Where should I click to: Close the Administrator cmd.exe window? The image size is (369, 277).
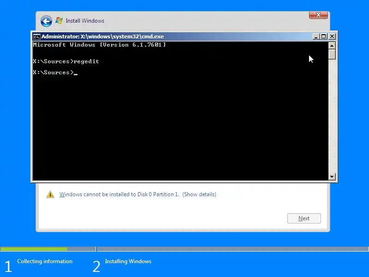click(332, 36)
